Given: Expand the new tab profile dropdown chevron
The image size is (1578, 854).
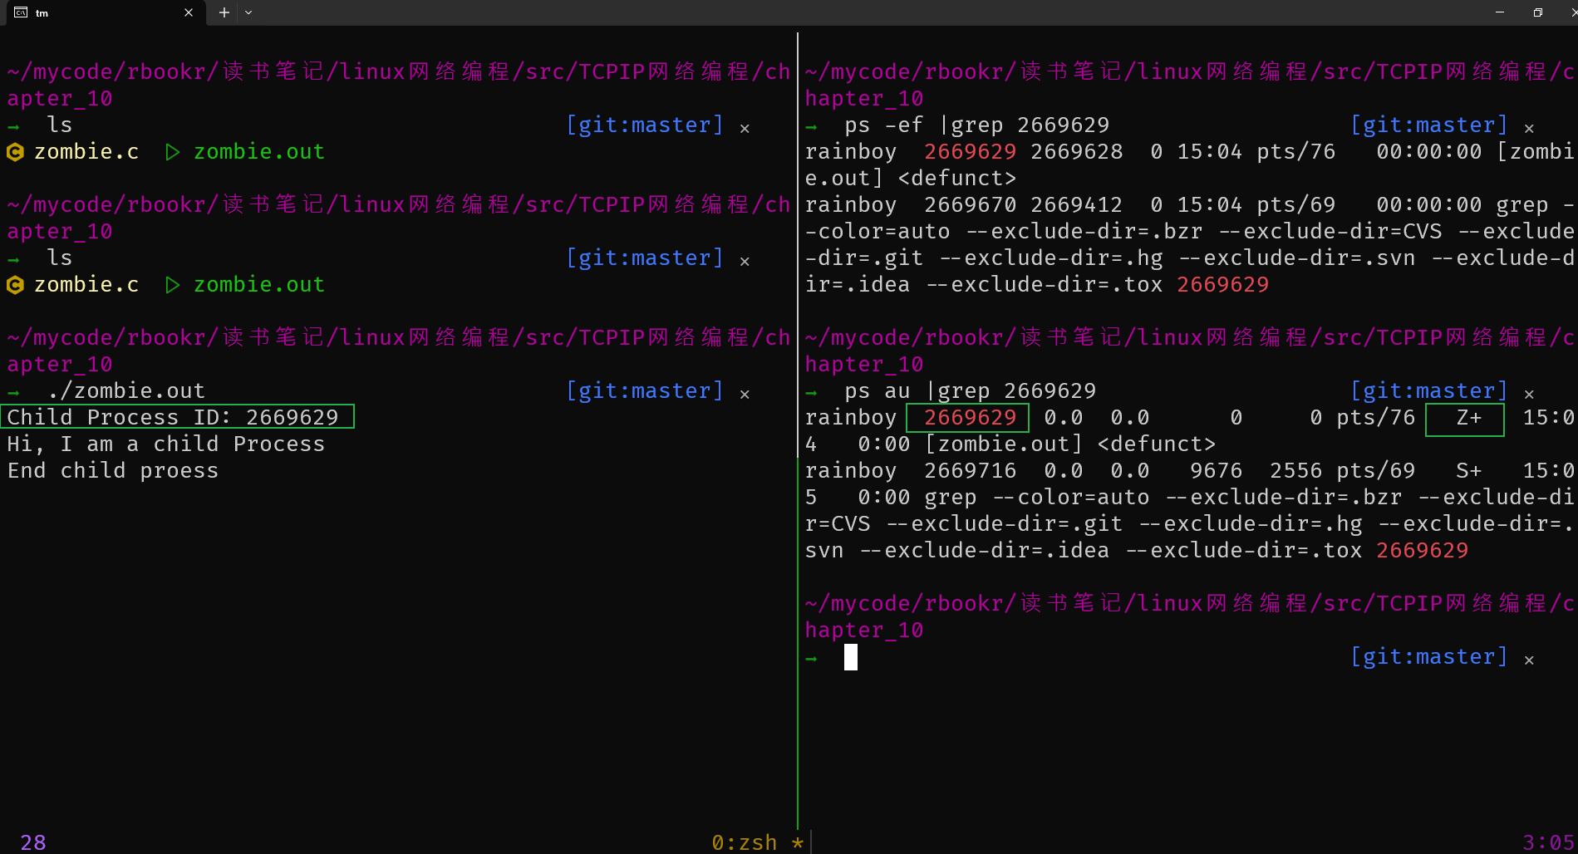Looking at the screenshot, I should pos(248,12).
